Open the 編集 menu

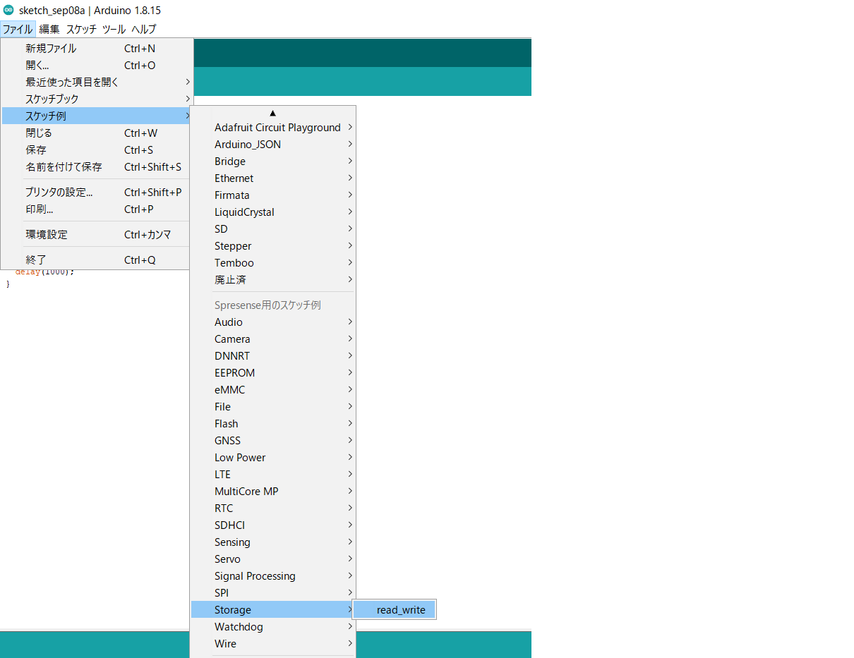(49, 29)
